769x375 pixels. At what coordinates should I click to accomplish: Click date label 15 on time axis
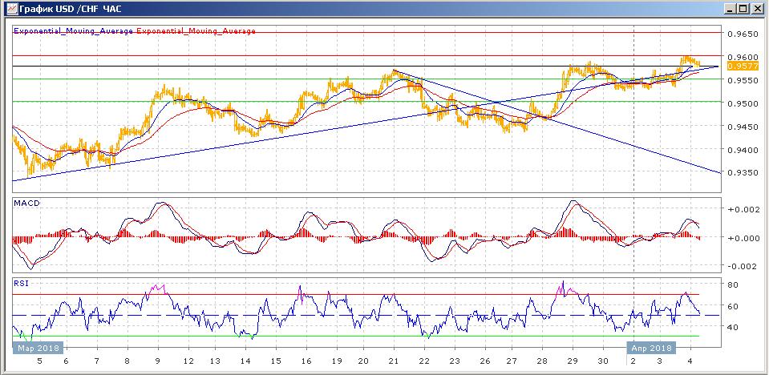click(x=276, y=361)
